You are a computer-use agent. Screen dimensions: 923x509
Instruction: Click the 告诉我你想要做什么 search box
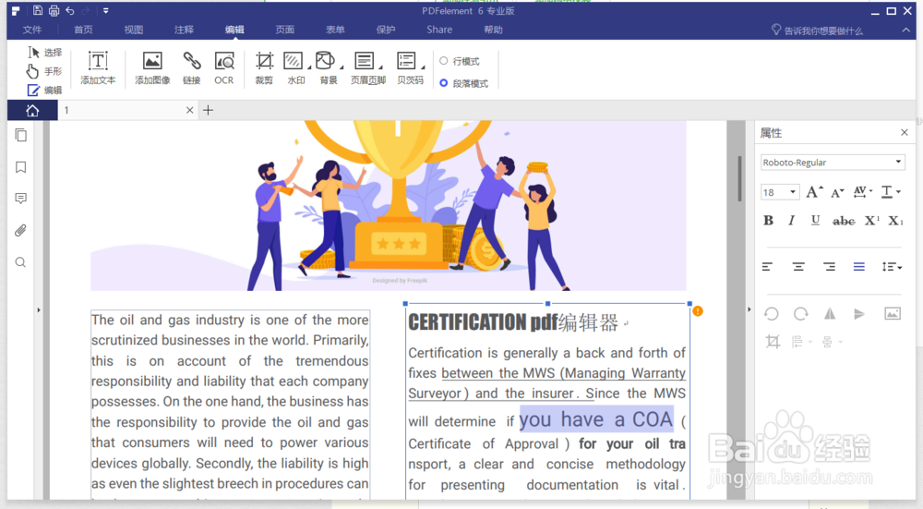[818, 30]
